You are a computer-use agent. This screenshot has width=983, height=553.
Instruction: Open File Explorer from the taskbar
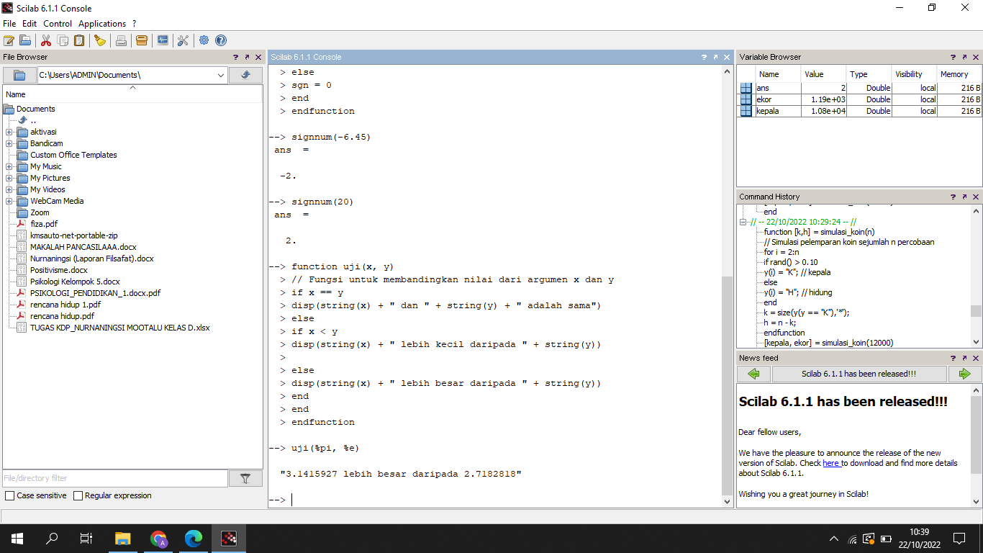tap(123, 538)
